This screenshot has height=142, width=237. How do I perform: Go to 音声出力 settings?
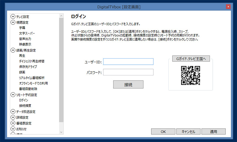[x=25, y=39]
